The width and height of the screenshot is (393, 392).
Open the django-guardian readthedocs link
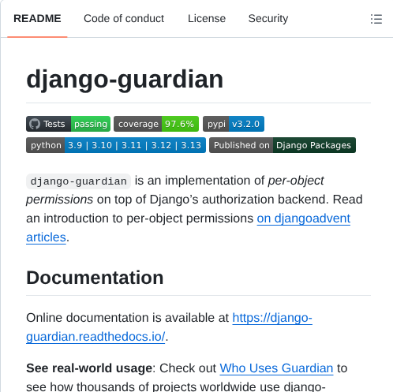(x=272, y=318)
